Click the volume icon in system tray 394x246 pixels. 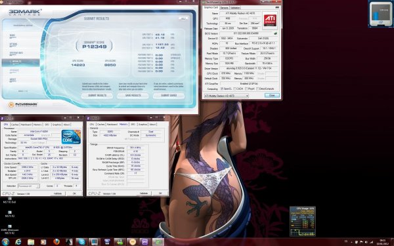tap(366, 242)
